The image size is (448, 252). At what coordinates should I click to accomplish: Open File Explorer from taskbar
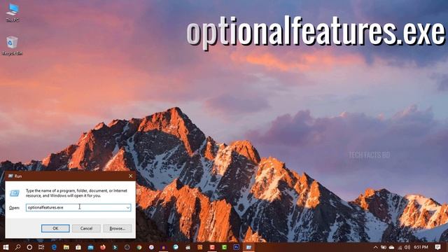pos(66,247)
